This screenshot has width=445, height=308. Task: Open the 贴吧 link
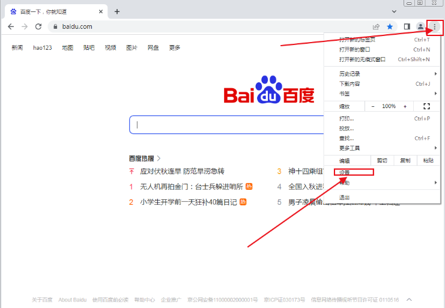point(89,47)
